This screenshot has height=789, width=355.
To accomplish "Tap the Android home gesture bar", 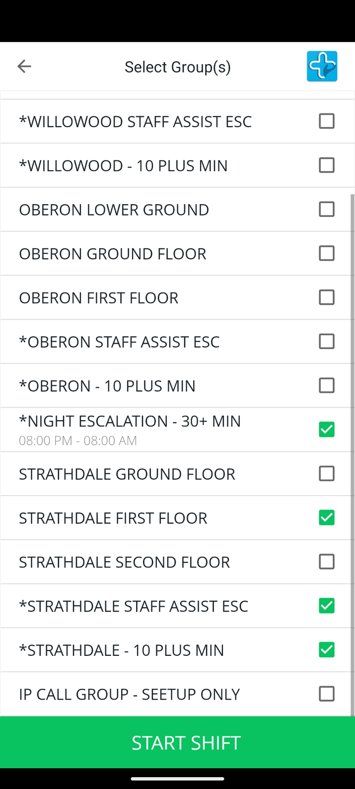I will tap(177, 779).
